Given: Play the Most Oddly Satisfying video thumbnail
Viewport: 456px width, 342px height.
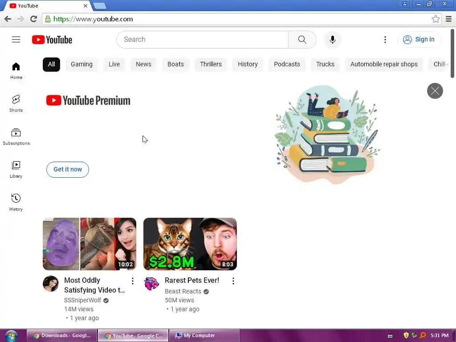Looking at the screenshot, I should (90, 244).
